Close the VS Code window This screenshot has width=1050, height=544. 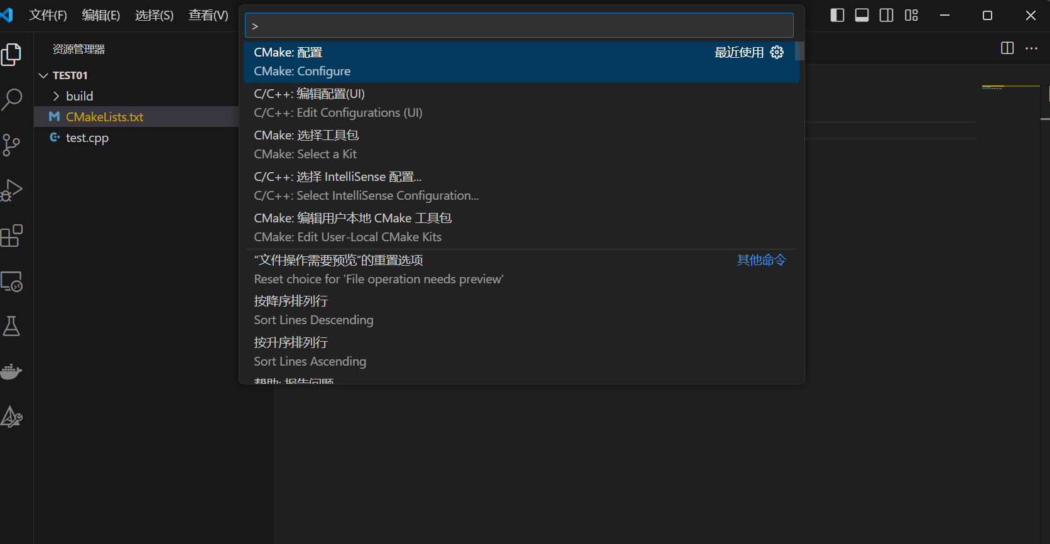tap(1031, 15)
